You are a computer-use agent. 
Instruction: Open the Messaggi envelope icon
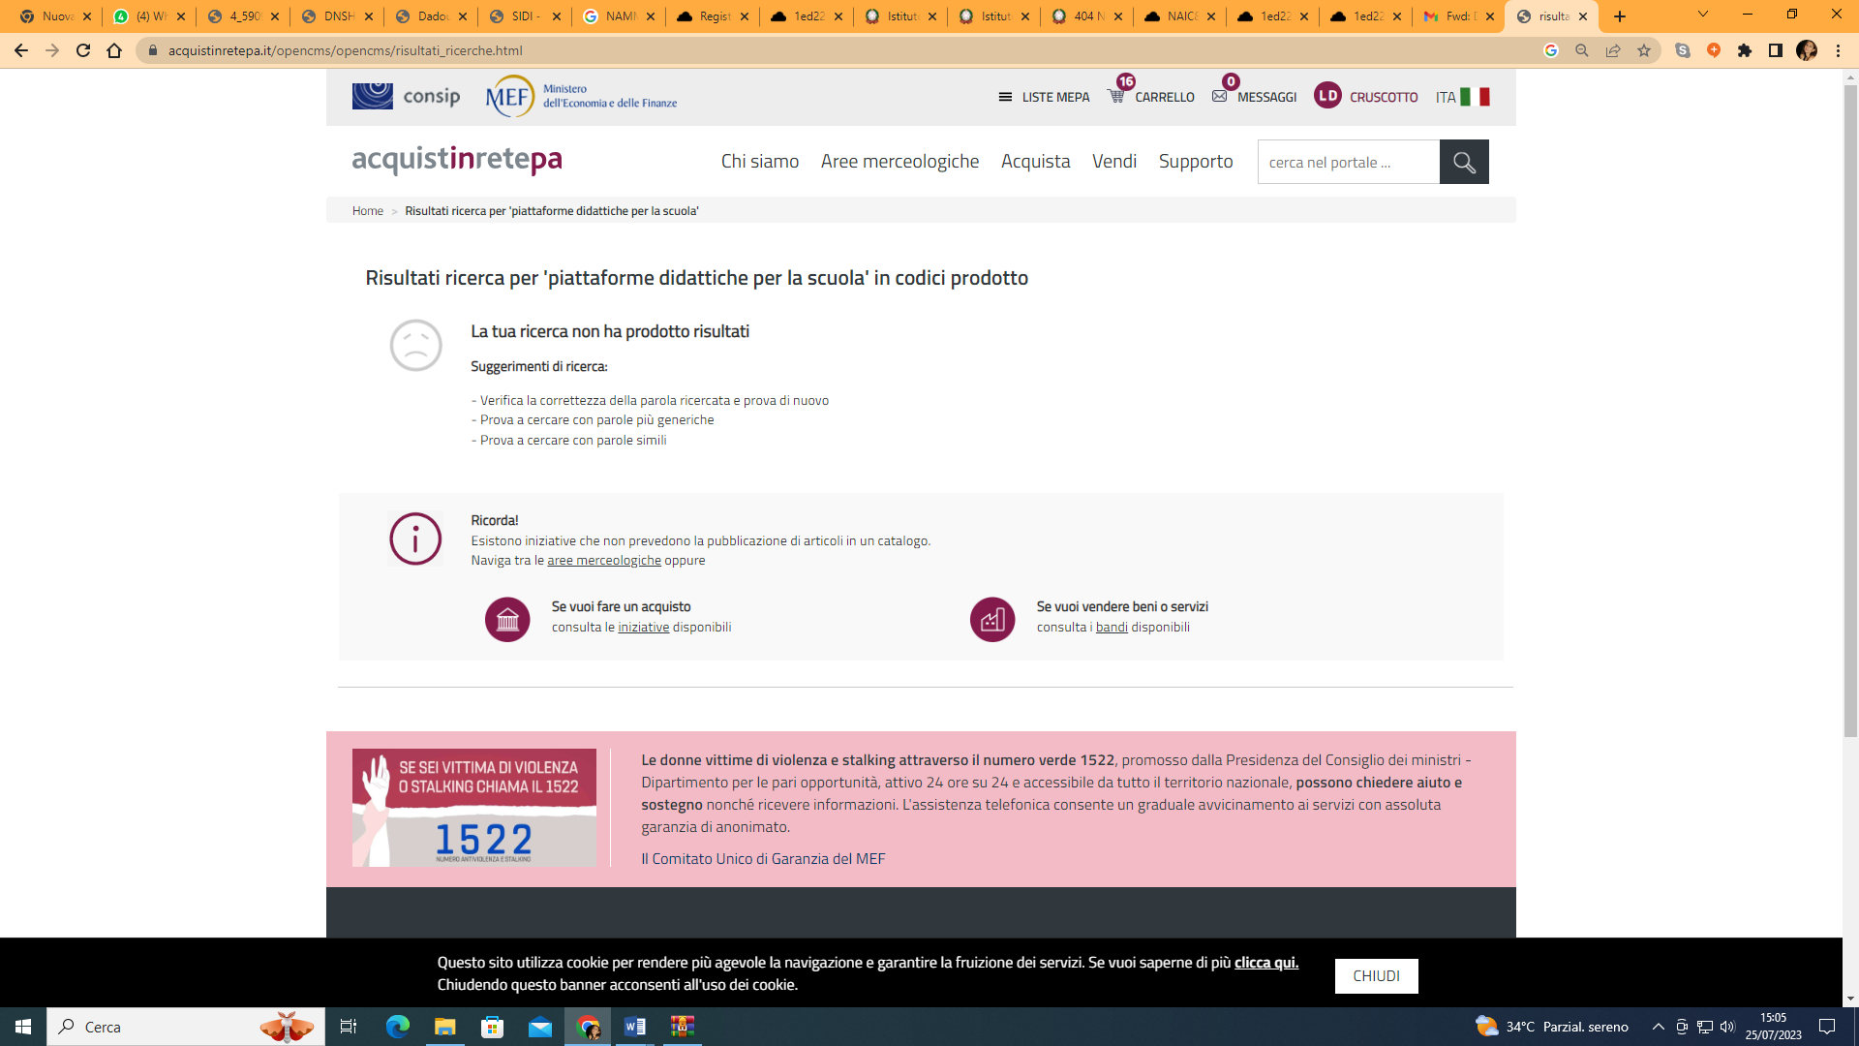(x=1219, y=96)
